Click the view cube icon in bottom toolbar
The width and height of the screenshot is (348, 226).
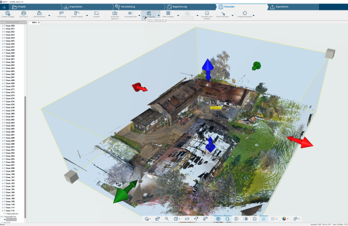[x=176, y=218]
